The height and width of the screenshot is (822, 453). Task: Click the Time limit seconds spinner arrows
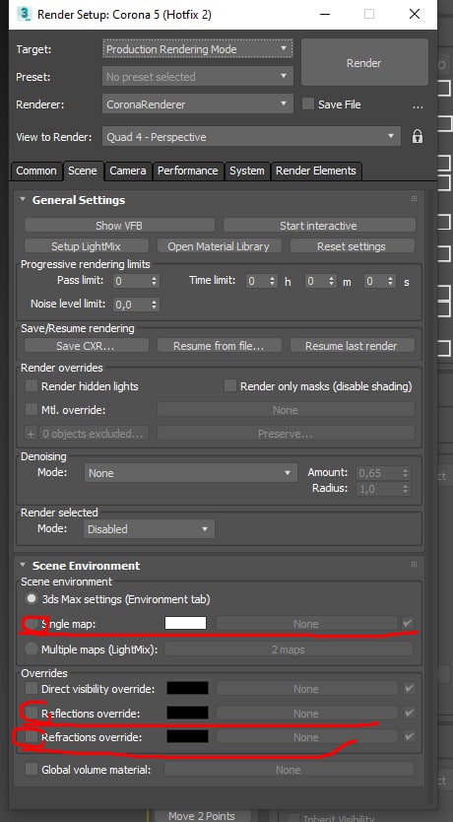pyautogui.click(x=391, y=281)
